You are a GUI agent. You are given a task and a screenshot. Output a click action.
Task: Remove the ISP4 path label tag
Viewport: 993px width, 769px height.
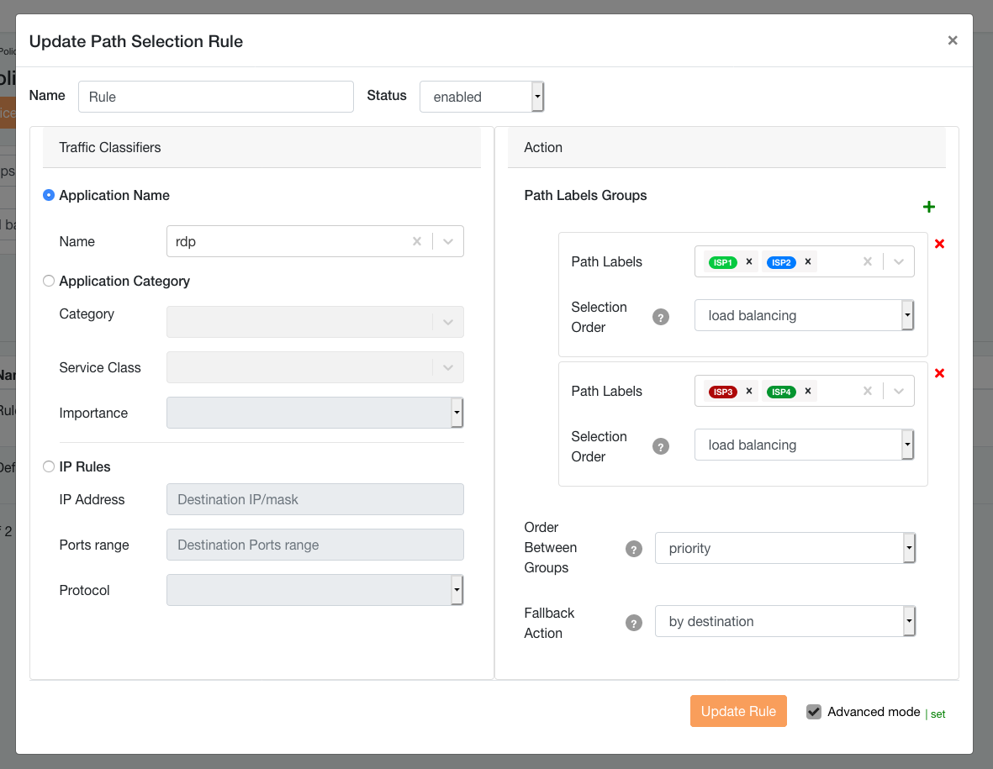[807, 391]
